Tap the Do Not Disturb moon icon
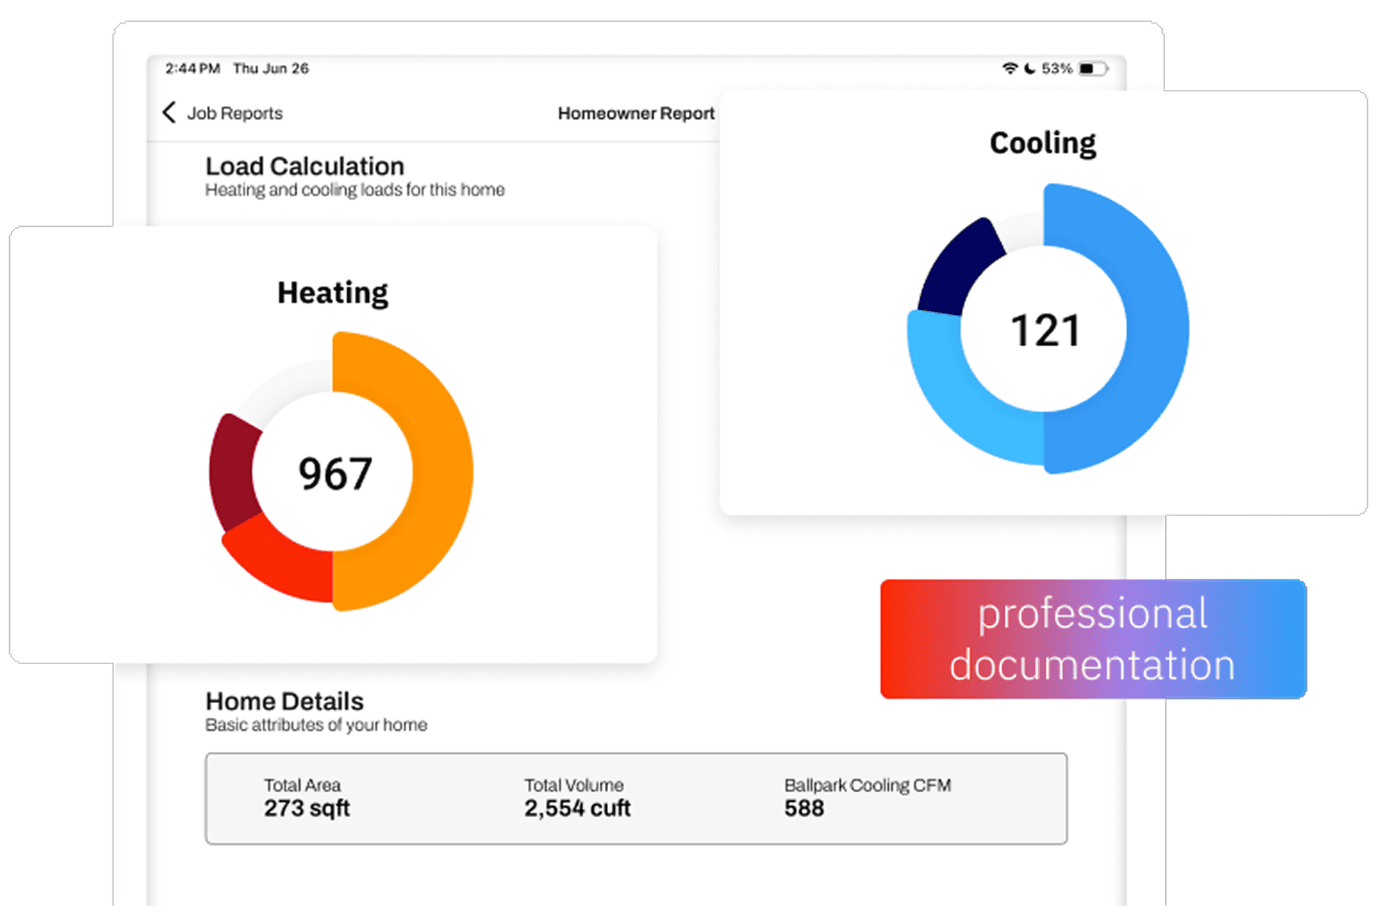This screenshot has width=1379, height=917. pos(1029,68)
